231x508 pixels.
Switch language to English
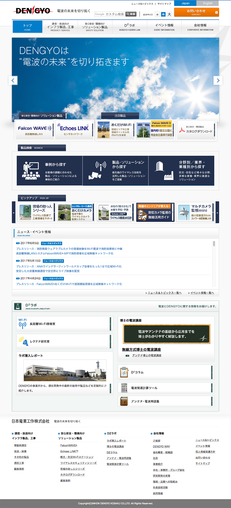point(208,3)
